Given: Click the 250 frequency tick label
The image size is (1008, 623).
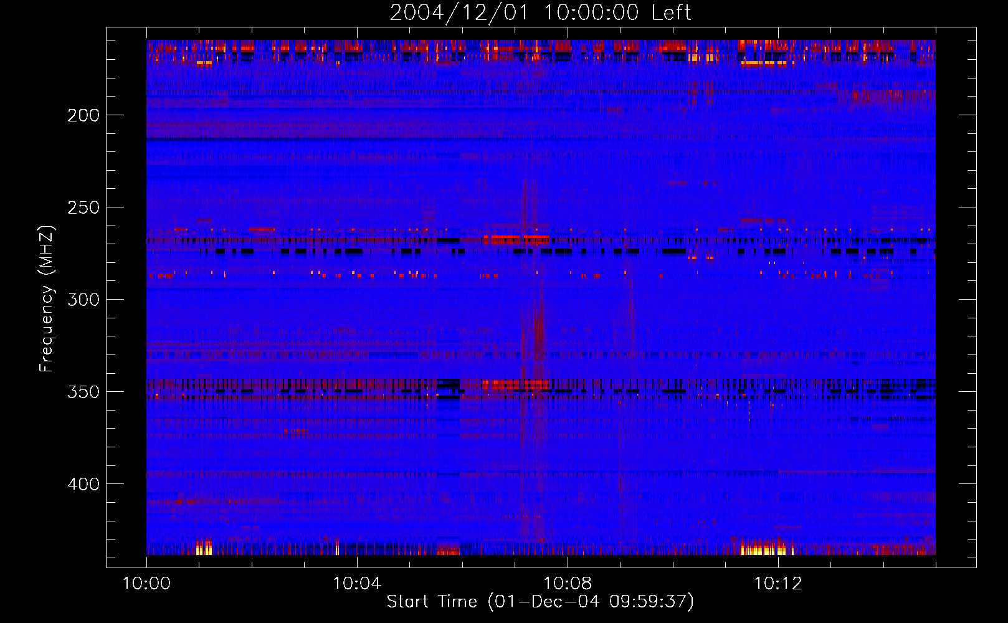Looking at the screenshot, I should point(83,207).
